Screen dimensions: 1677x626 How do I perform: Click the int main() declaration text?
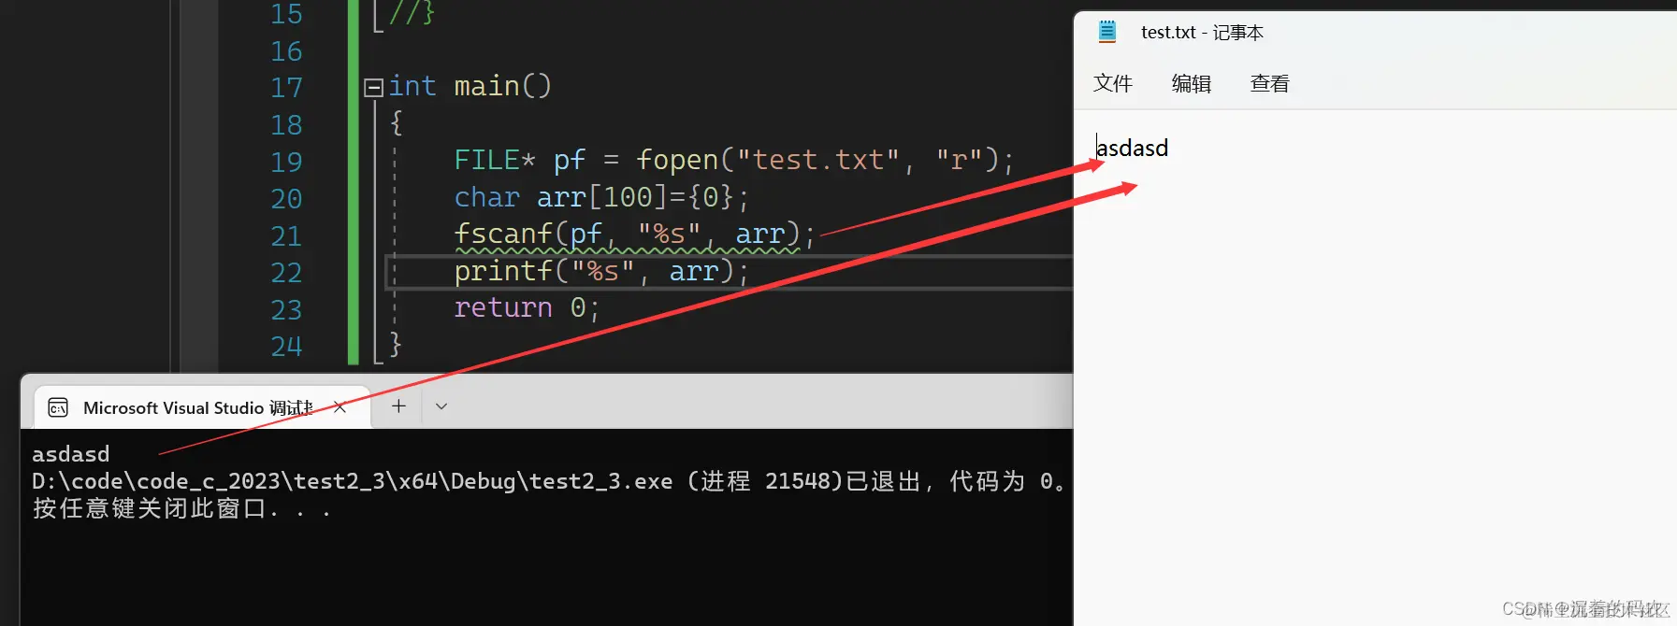click(x=470, y=86)
